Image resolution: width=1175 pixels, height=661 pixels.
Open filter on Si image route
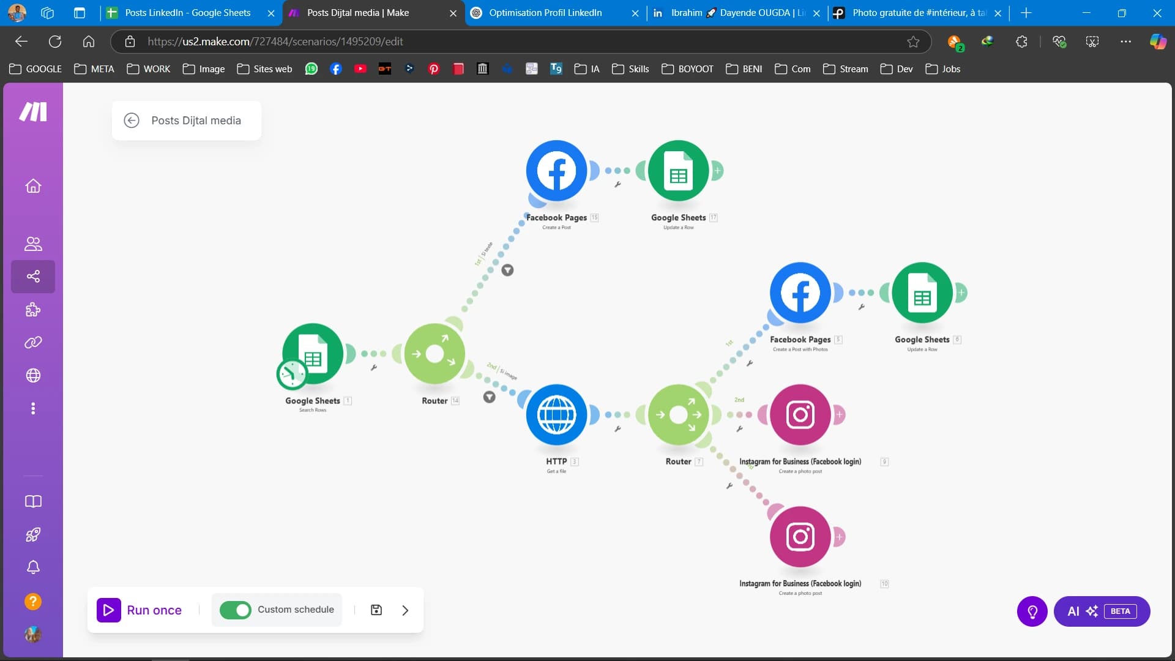tap(489, 397)
